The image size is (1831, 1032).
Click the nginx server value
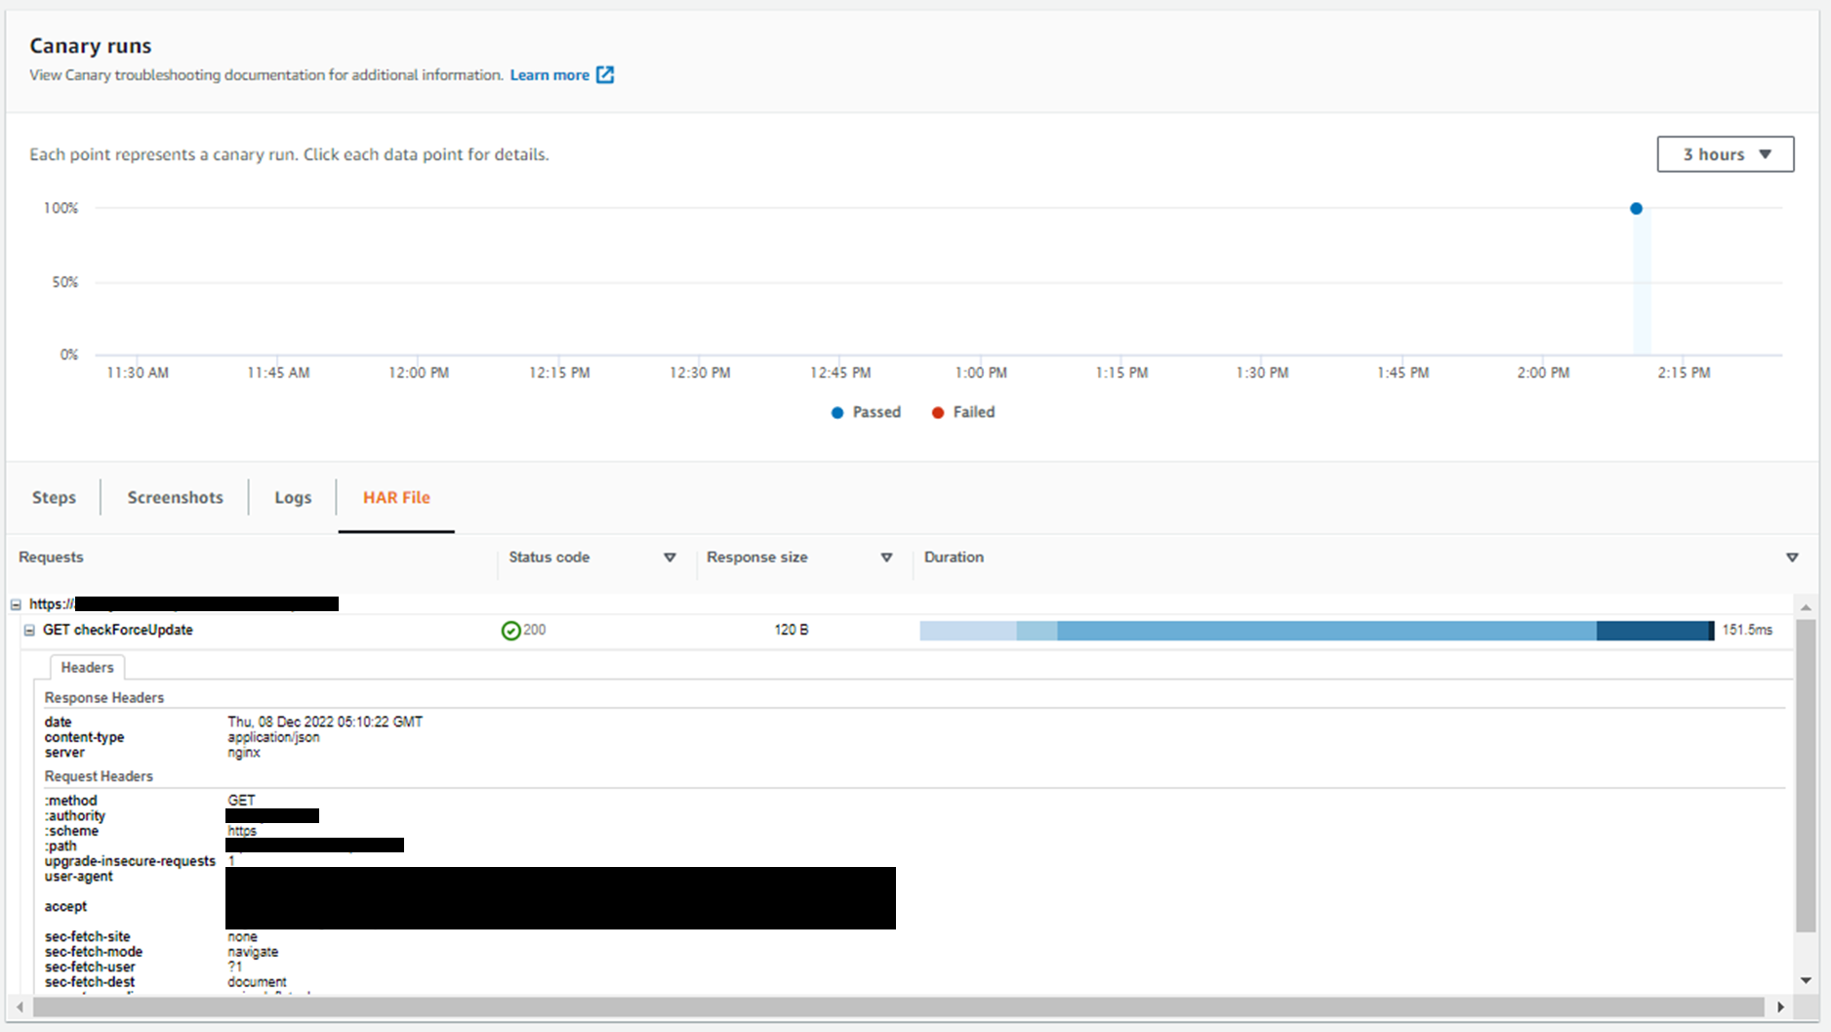(x=244, y=752)
